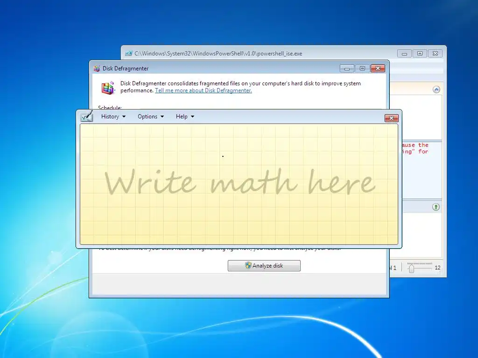Click the Help dropdown arrow
Viewport: 478px width, 358px height.
click(x=192, y=117)
